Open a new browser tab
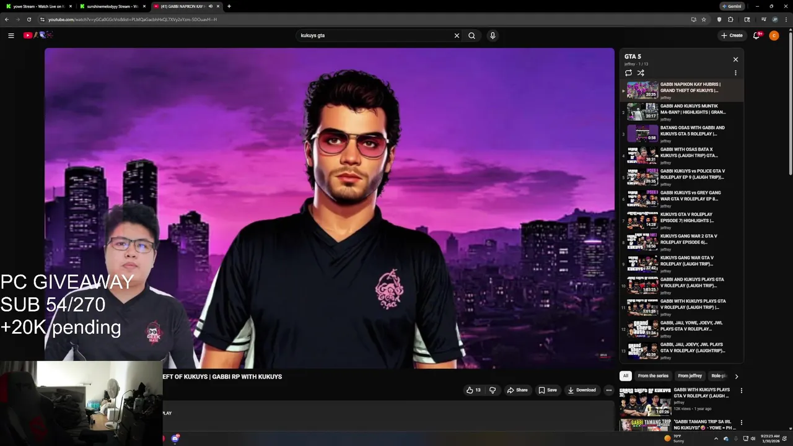Viewport: 793px width, 446px height. click(x=229, y=6)
